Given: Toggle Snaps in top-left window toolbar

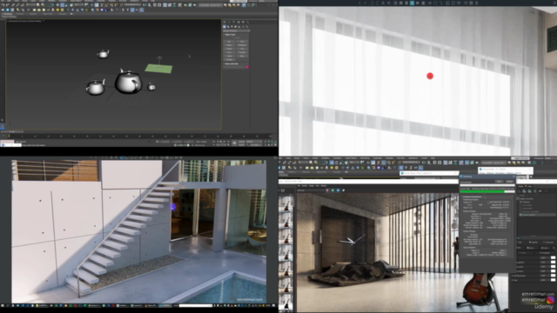Looking at the screenshot, I should (x=102, y=4).
